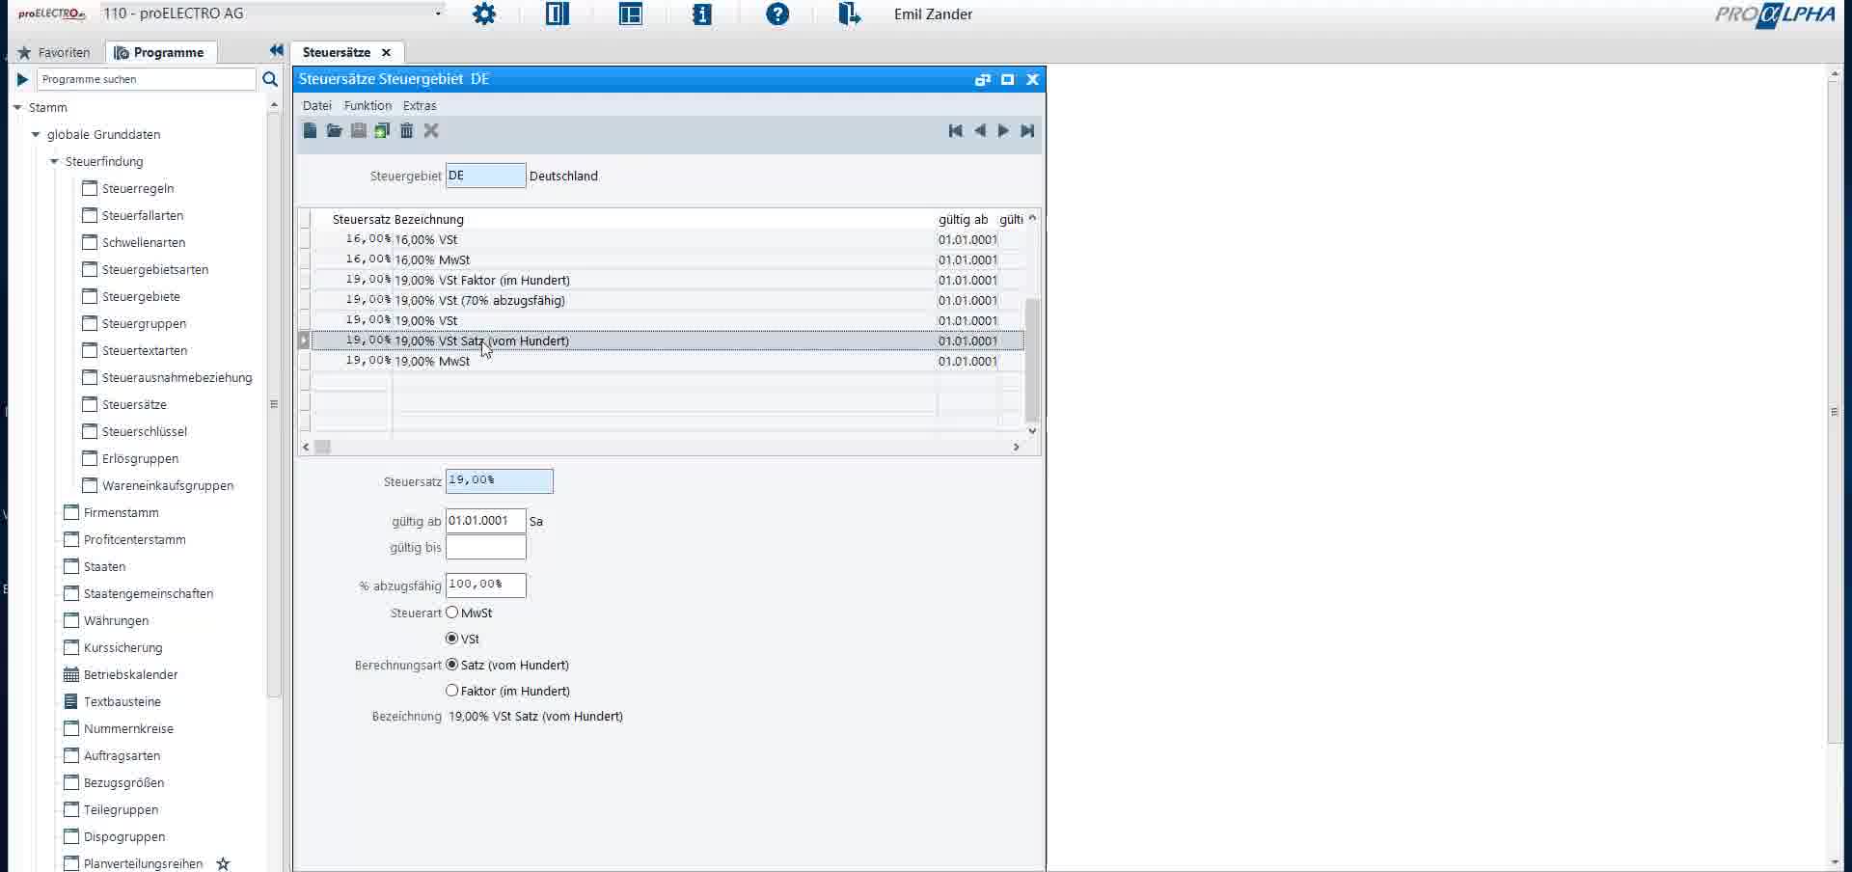The height and width of the screenshot is (872, 1852).
Task: Collapse the sidebar with double-arrow icon
Action: point(277,50)
